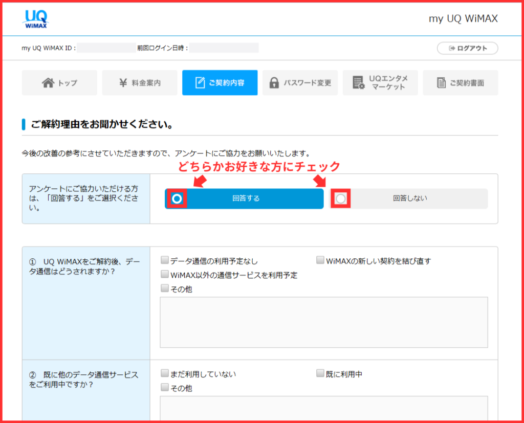Open the ご契約書面 tab

tap(461, 82)
